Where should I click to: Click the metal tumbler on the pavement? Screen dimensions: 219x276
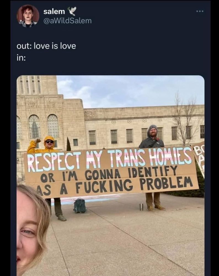(141, 207)
